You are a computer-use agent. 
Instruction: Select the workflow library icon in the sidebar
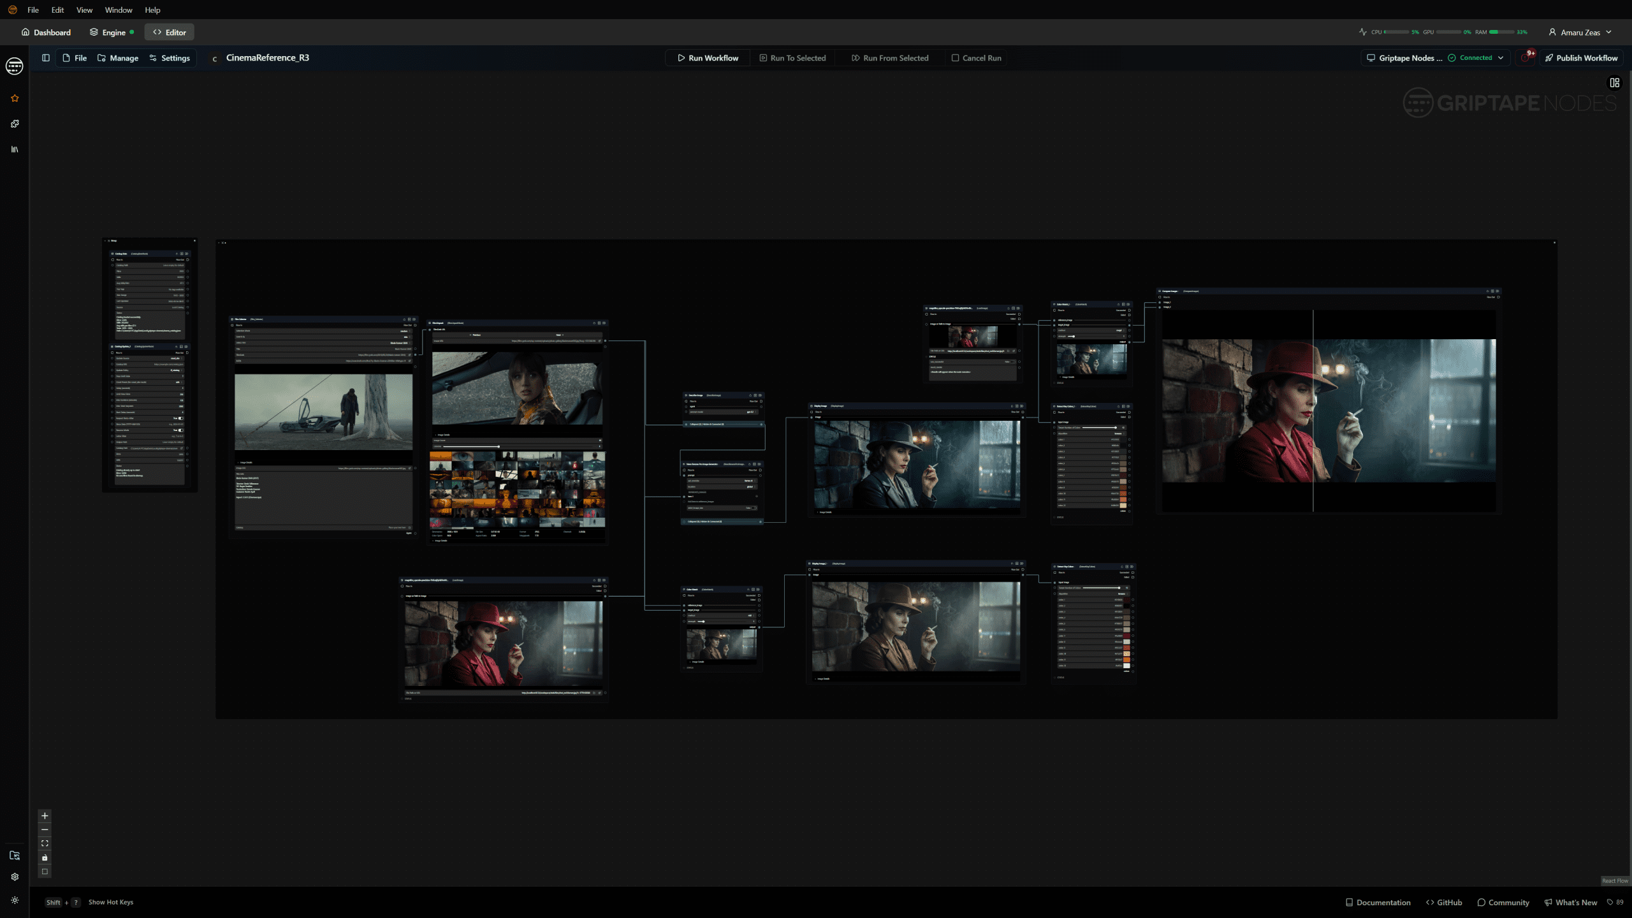click(x=15, y=149)
